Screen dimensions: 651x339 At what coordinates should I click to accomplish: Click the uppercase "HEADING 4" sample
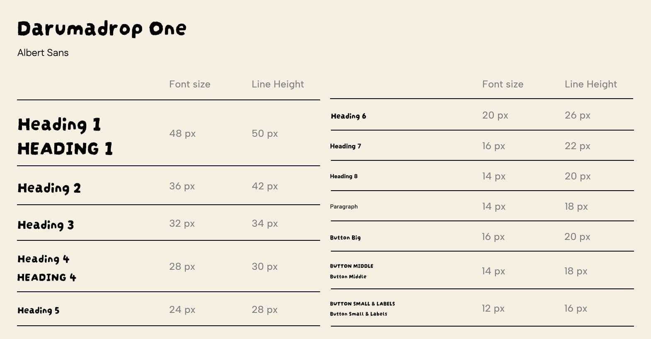[x=47, y=277]
